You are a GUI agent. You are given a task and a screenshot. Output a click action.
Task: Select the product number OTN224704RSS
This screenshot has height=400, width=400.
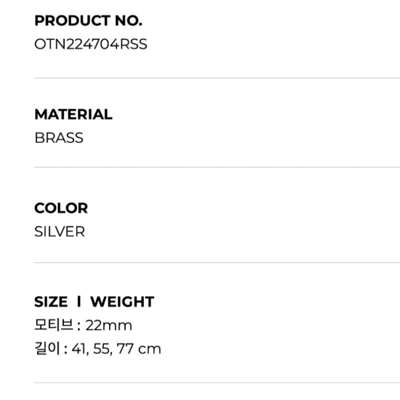point(91,44)
